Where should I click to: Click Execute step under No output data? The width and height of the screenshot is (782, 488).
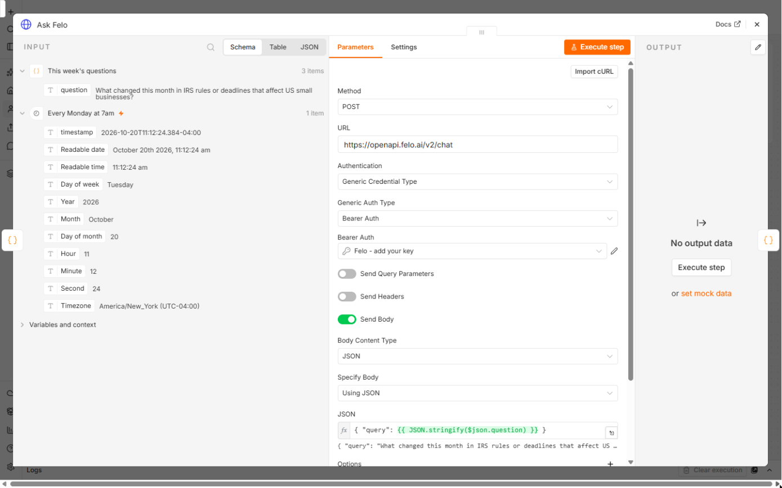(701, 267)
